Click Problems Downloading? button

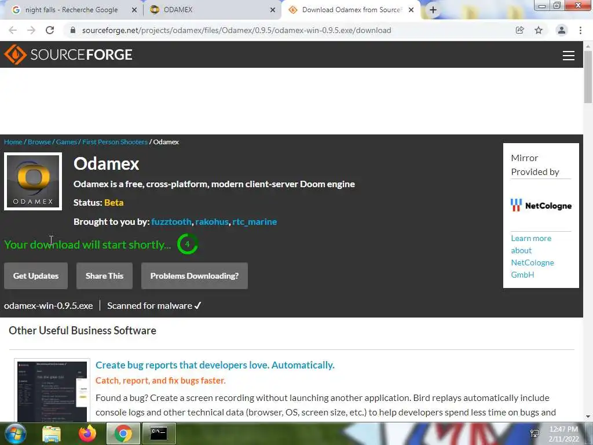pyautogui.click(x=195, y=276)
